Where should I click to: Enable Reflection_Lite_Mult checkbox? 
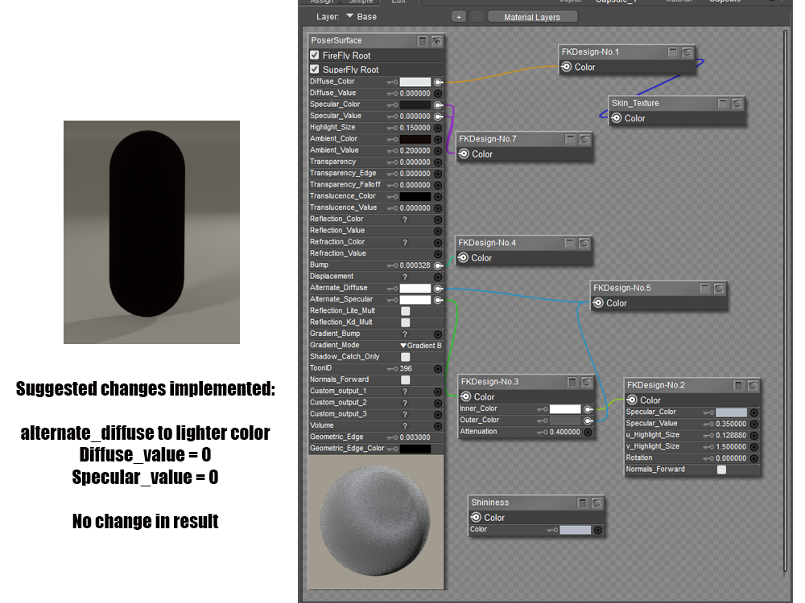[x=406, y=310]
